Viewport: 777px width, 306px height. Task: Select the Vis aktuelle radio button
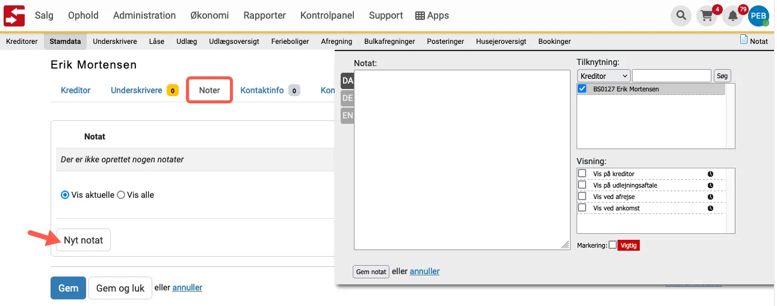point(65,195)
